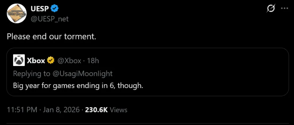Open the @Xbox handle in quoted post
This screenshot has width=294, height=125.
[x=69, y=60]
